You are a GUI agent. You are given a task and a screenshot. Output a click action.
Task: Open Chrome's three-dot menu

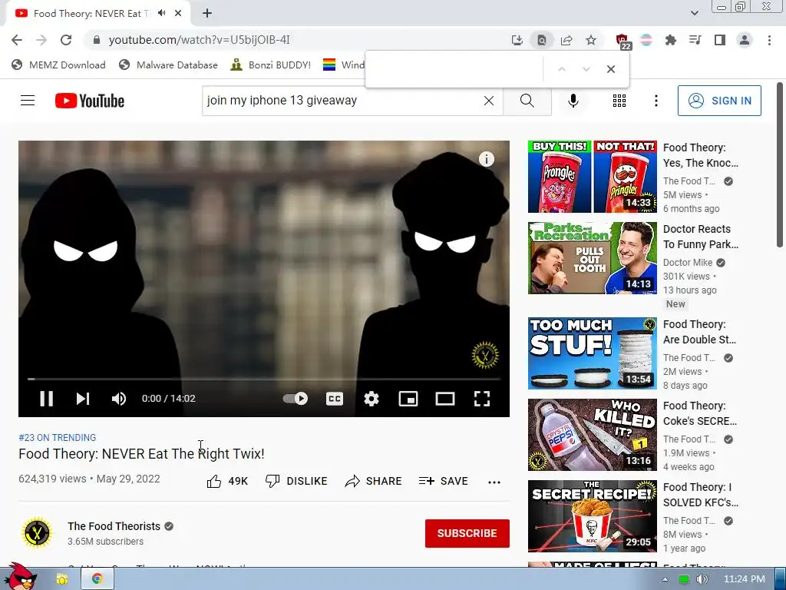pyautogui.click(x=769, y=40)
